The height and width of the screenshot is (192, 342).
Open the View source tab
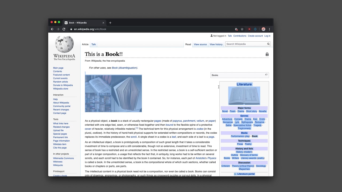tap(200, 44)
